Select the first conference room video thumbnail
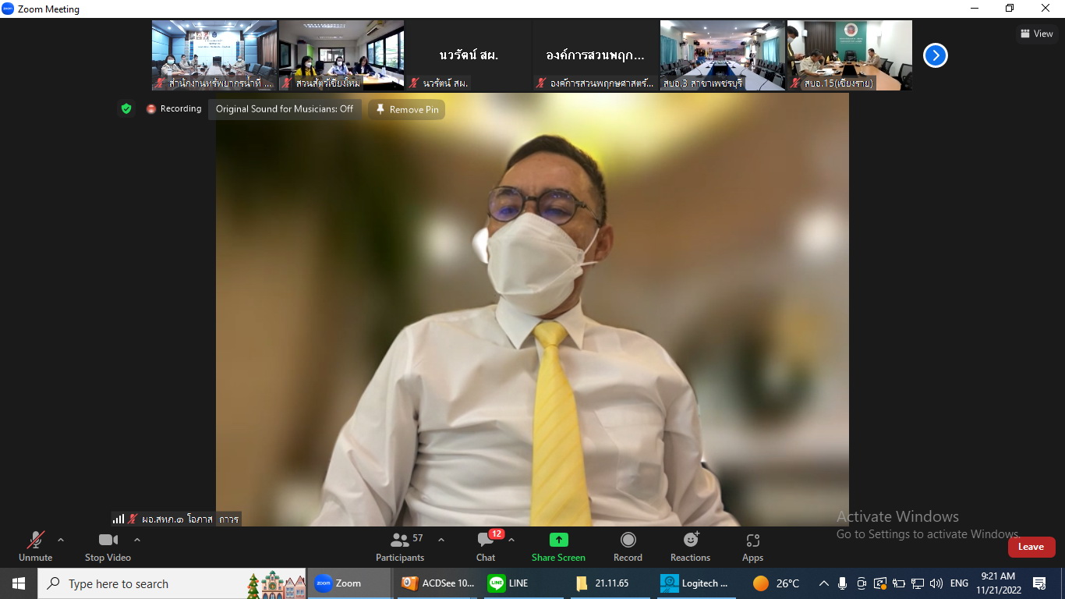Screen dimensions: 1065x599 [x=214, y=55]
